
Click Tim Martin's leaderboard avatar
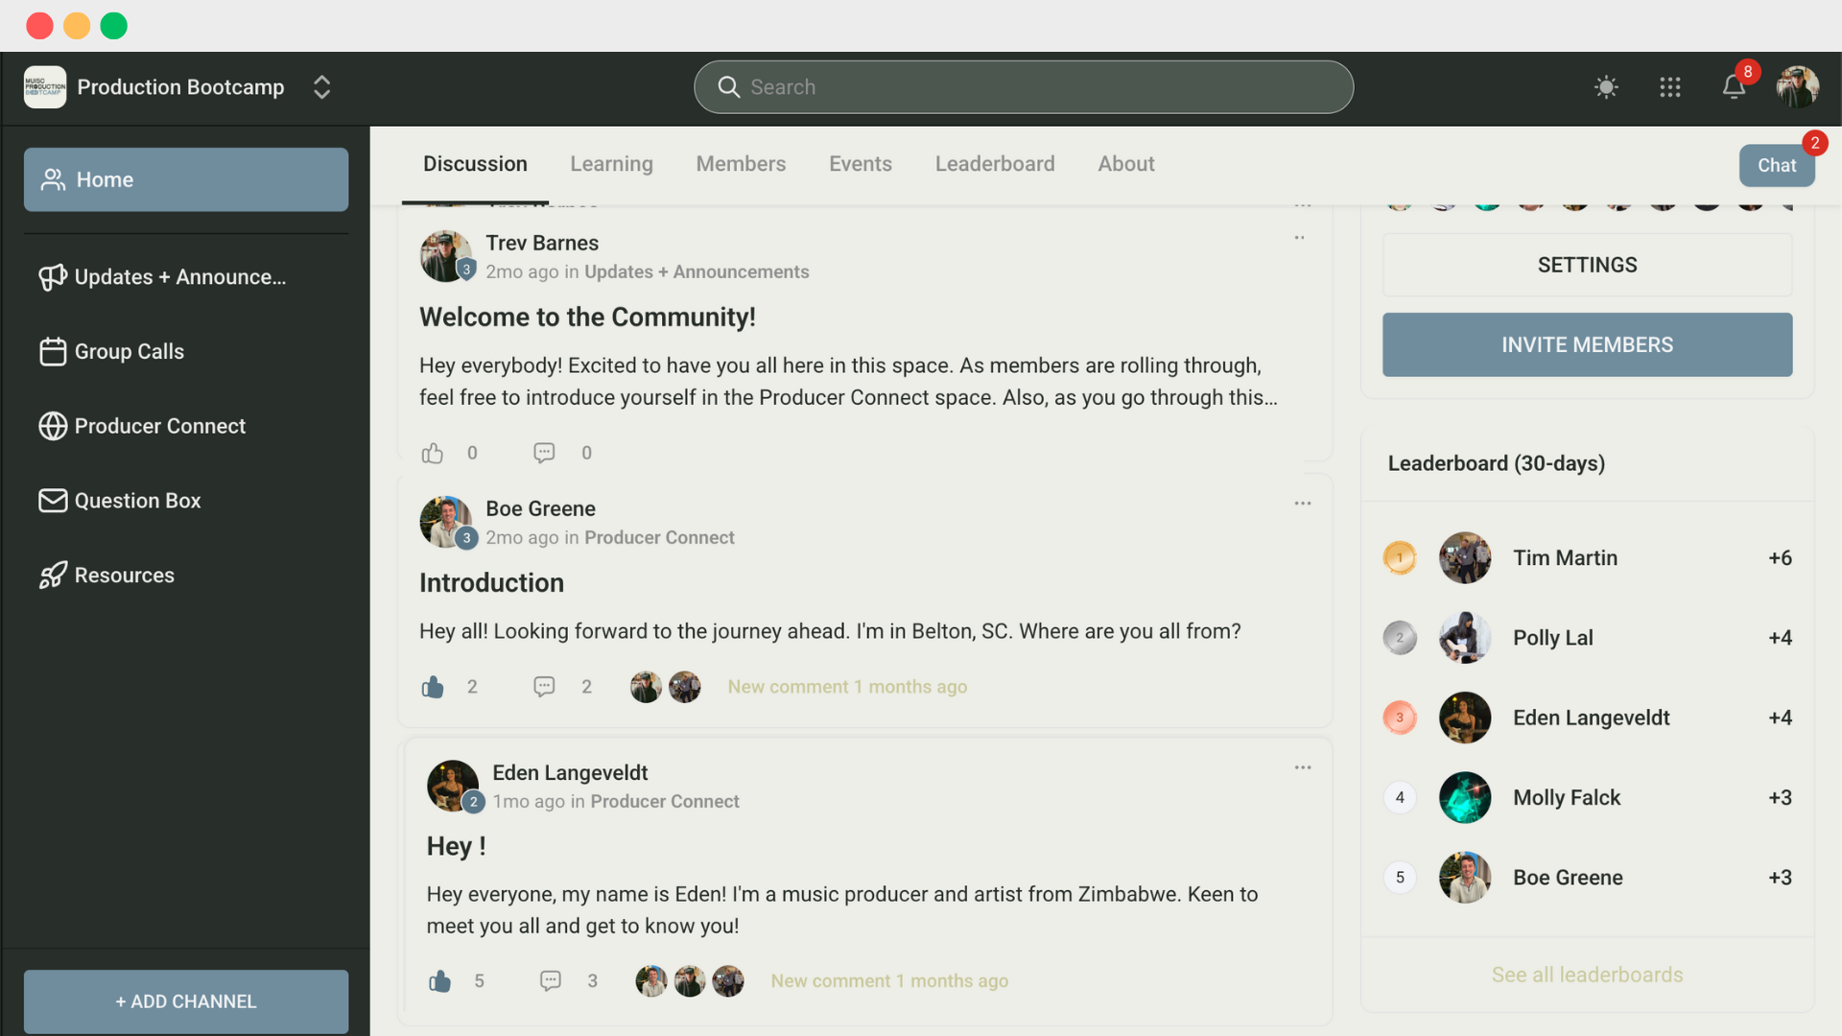coord(1465,558)
